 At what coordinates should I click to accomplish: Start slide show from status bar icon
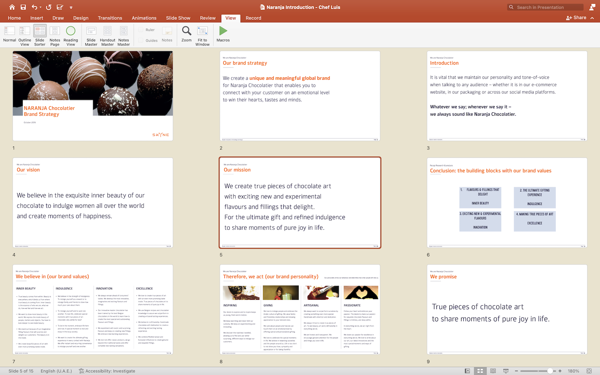click(506, 371)
